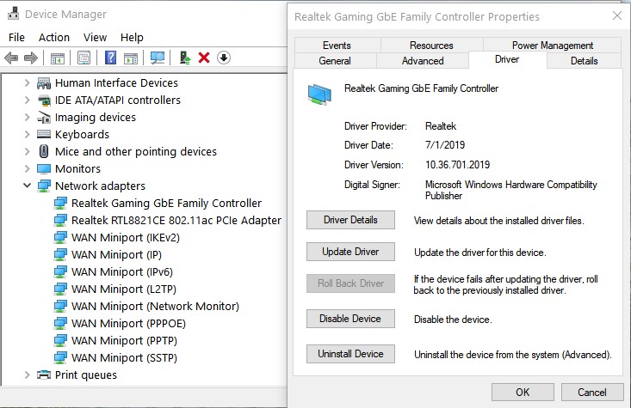
Task: Click the Properties toolbar icon
Action: click(x=84, y=58)
